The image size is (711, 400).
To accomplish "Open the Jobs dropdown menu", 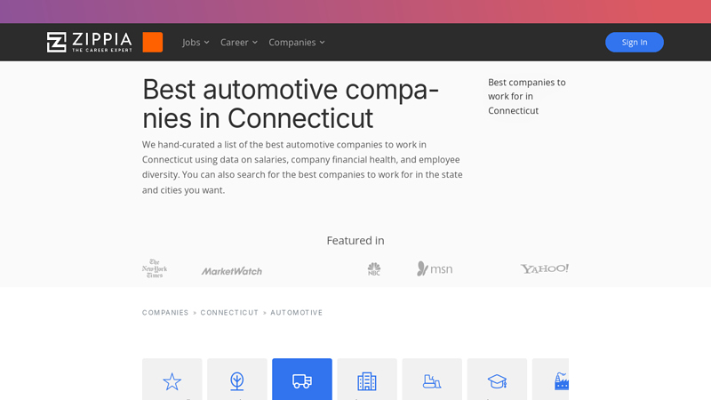I will point(196,42).
